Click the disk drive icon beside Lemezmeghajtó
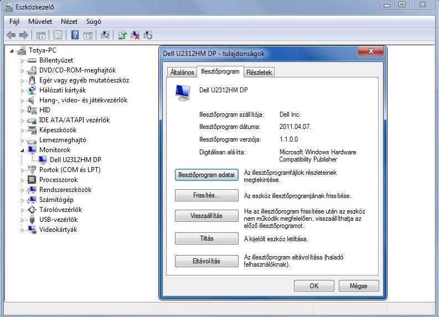The image size is (439, 317). pos(32,141)
